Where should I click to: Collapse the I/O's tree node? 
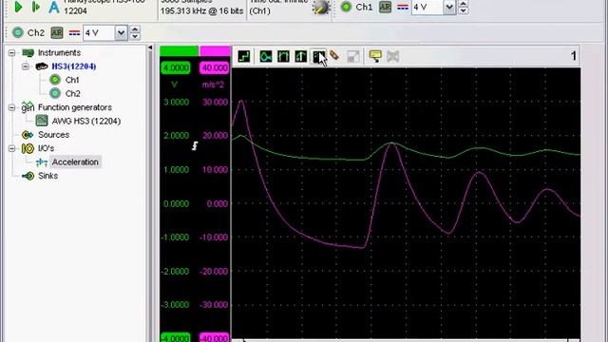click(12, 148)
